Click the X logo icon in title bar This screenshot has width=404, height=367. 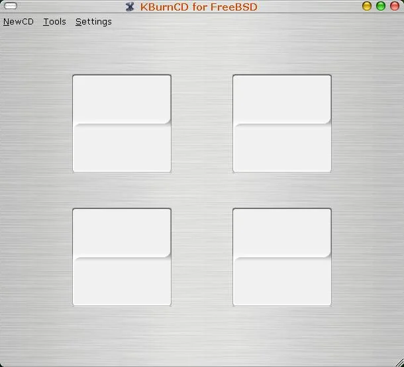coord(130,7)
